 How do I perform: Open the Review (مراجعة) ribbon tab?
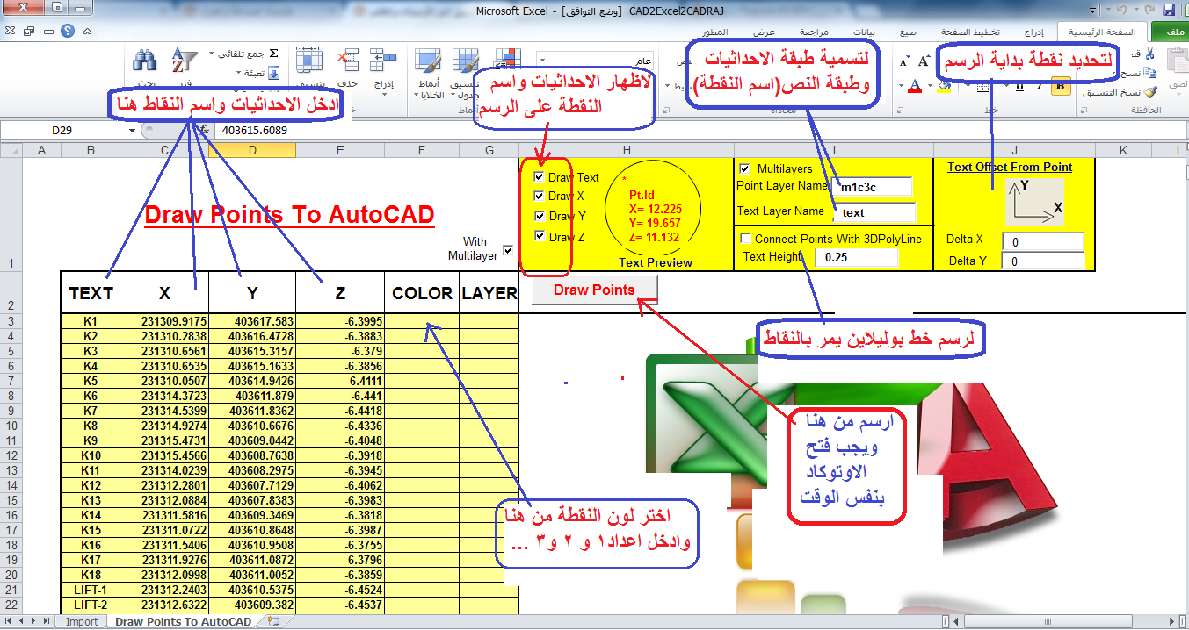pyautogui.click(x=814, y=32)
